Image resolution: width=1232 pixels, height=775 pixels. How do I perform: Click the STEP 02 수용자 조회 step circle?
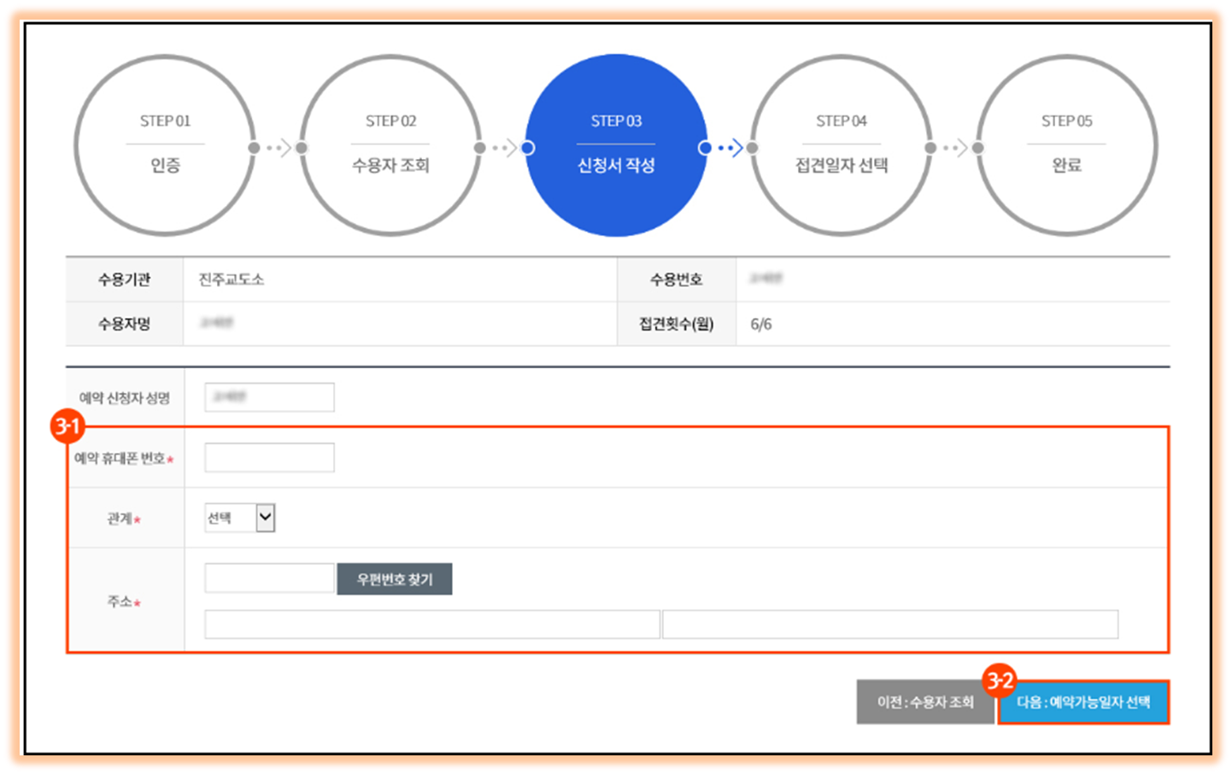pyautogui.click(x=390, y=145)
